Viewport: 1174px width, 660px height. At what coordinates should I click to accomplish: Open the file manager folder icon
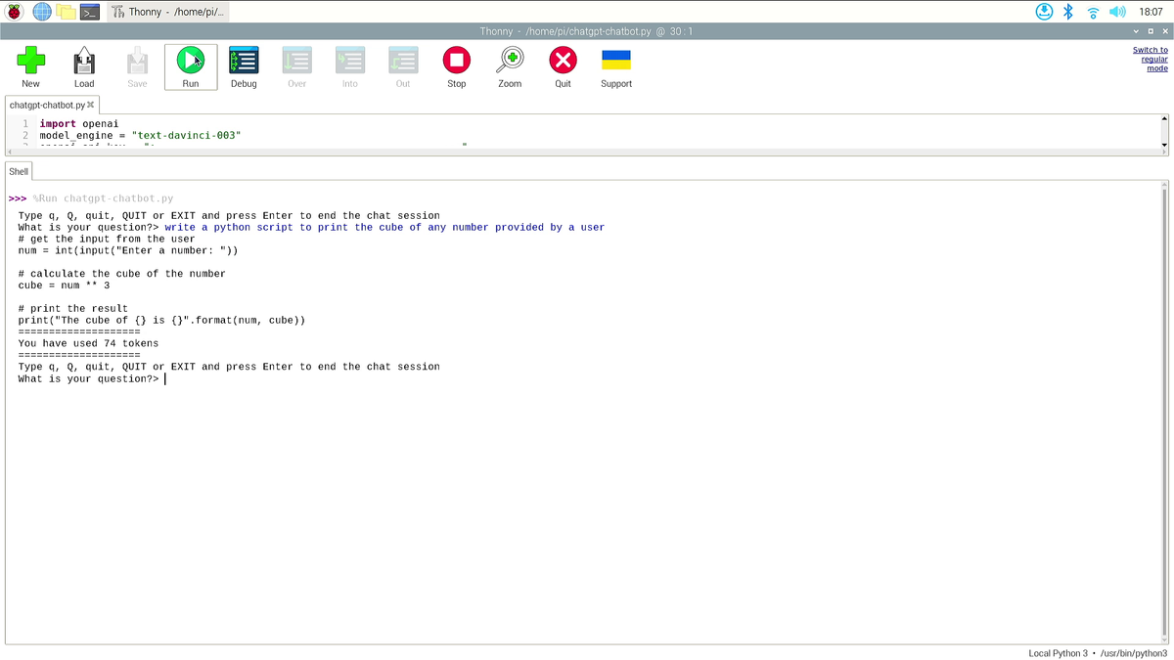pyautogui.click(x=66, y=12)
